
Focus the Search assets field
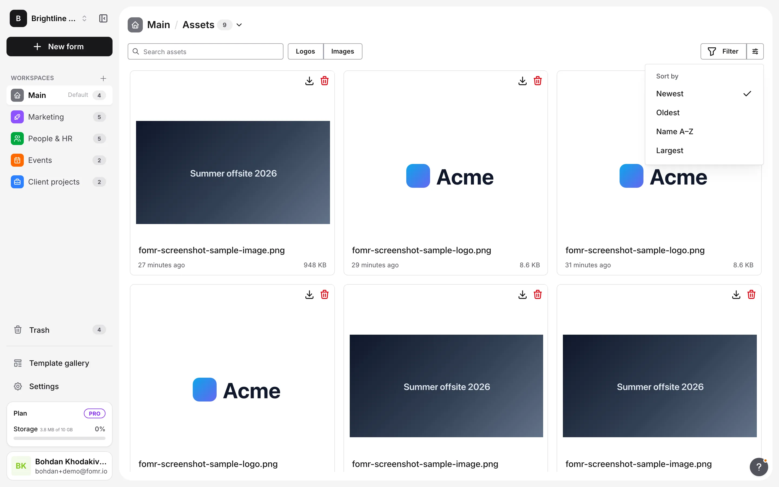[205, 51]
